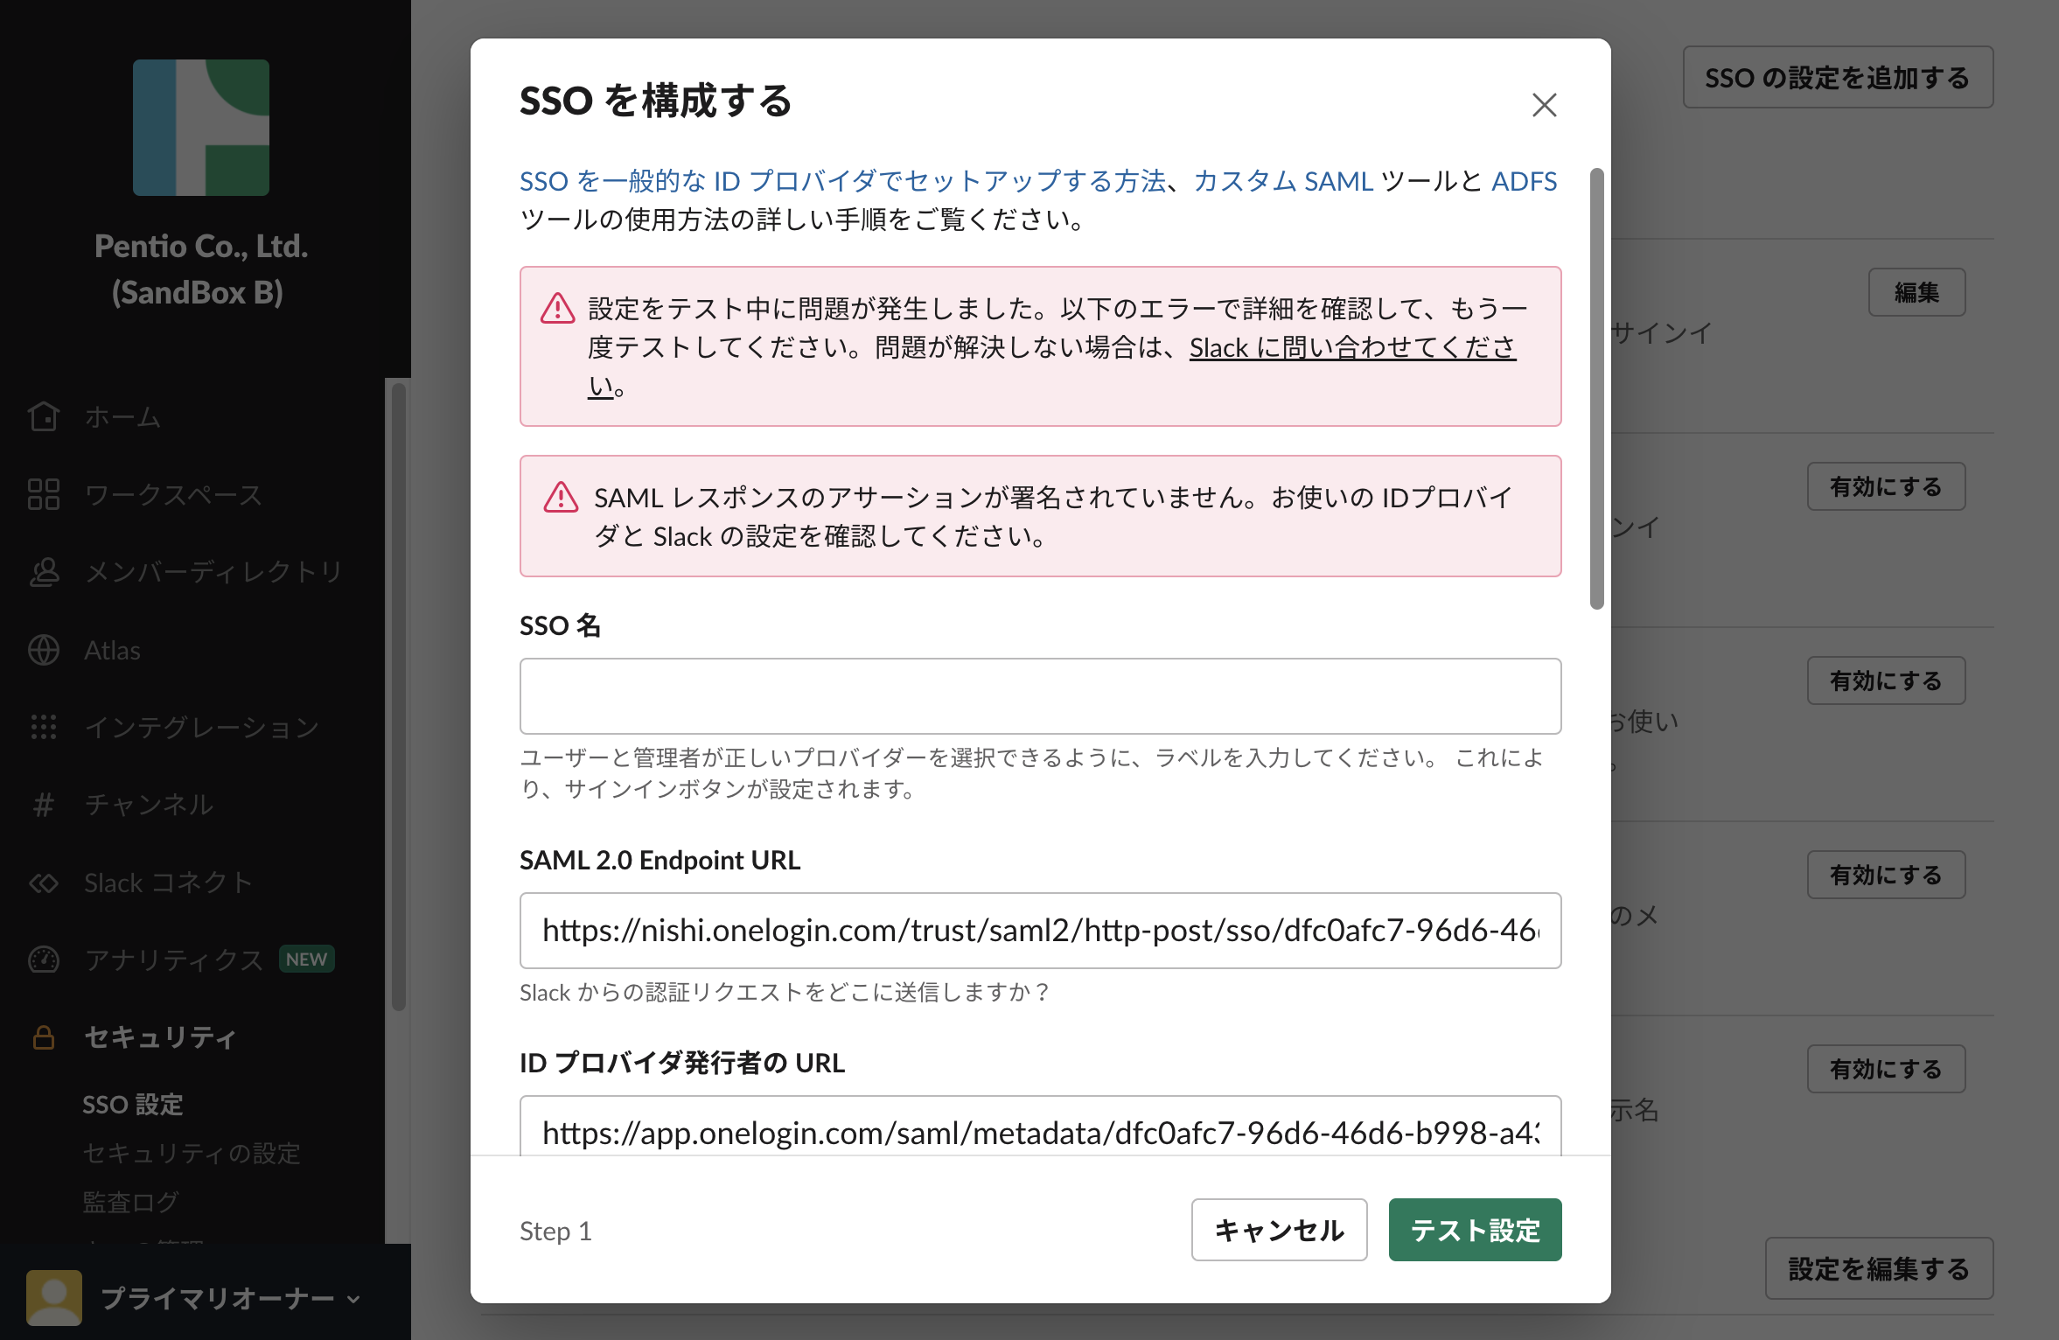This screenshot has width=2059, height=1340.
Task: Click the warning icon in SAML assertion error
Action: (x=561, y=498)
